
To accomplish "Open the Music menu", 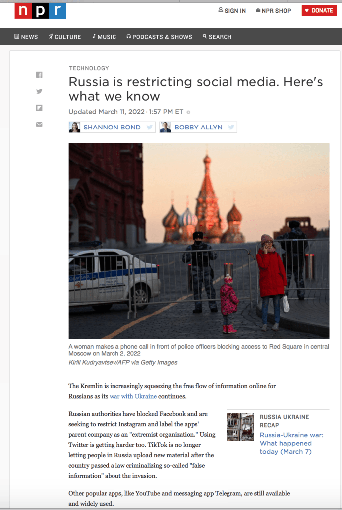I will pos(104,37).
